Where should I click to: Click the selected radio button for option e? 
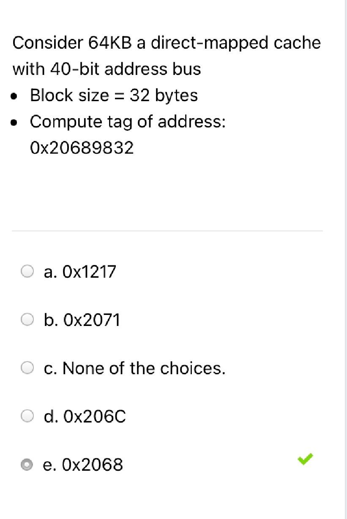(27, 465)
